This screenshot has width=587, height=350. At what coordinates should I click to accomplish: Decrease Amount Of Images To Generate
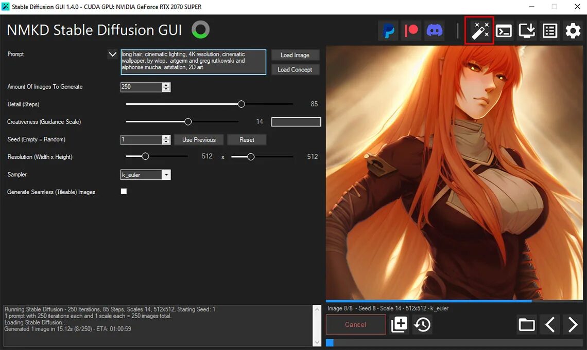(x=166, y=89)
